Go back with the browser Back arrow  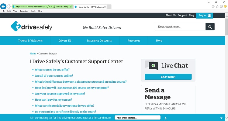(x=3, y=7)
